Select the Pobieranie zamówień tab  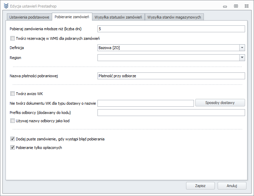[72, 17]
